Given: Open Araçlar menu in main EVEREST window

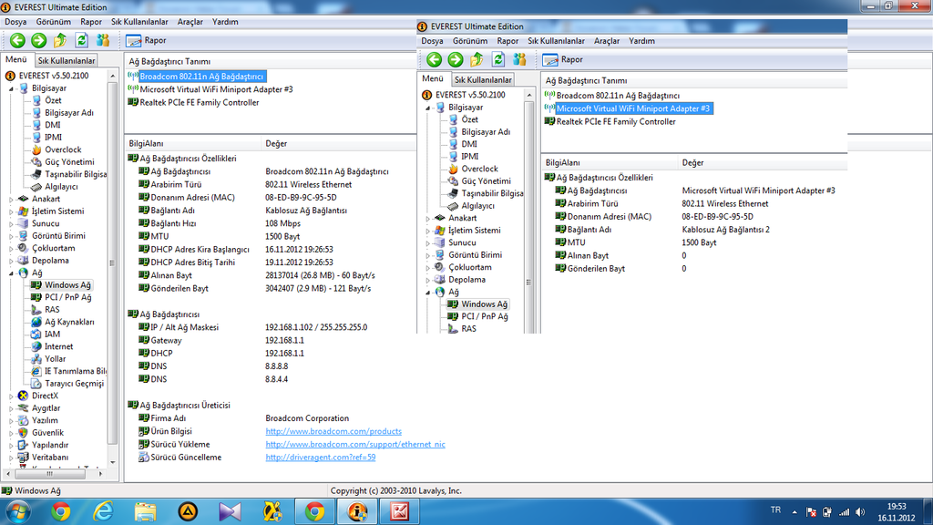Looking at the screenshot, I should pyautogui.click(x=190, y=22).
